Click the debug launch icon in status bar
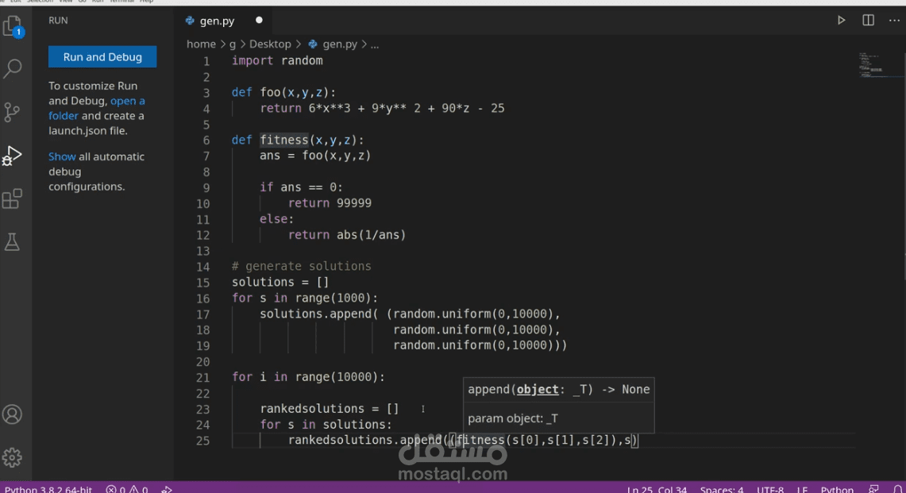This screenshot has height=493, width=906. tap(167, 489)
